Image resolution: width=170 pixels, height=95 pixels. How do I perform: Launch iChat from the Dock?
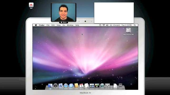tap(71, 86)
